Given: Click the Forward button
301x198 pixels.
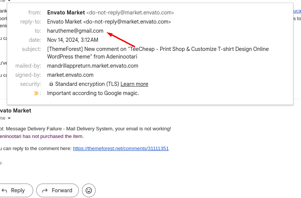Looking at the screenshot, I should coord(58,190).
